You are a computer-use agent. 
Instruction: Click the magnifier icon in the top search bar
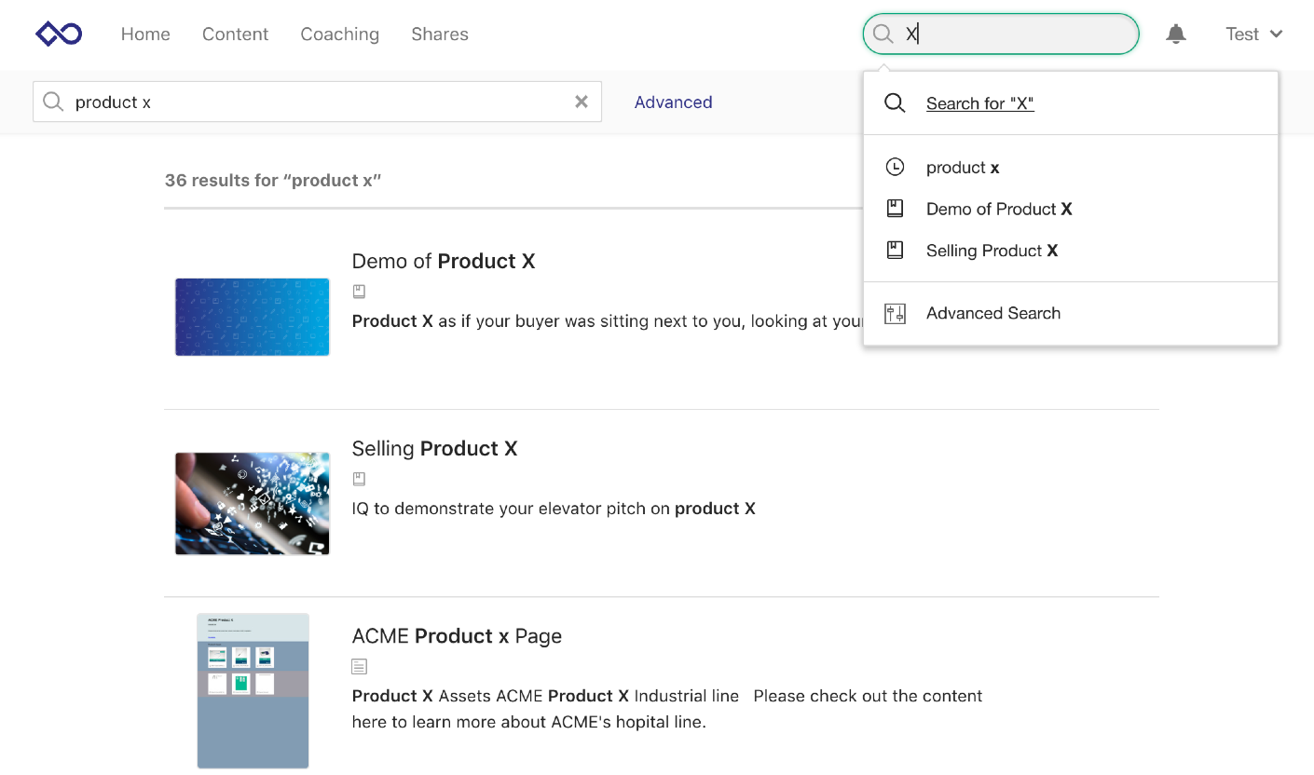click(883, 34)
